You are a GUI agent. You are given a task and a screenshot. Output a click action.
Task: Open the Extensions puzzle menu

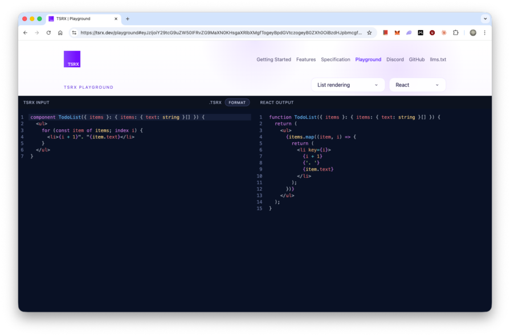pos(456,32)
